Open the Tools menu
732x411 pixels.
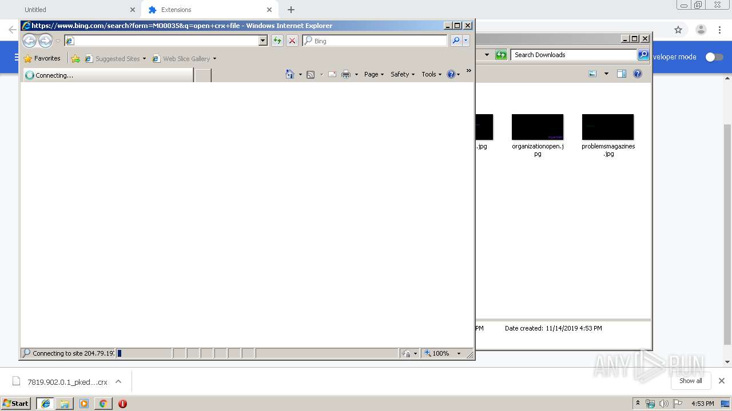coord(432,74)
